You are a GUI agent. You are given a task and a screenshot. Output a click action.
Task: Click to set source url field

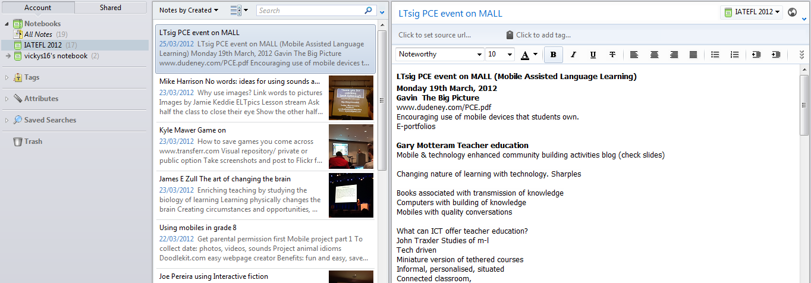pos(435,35)
